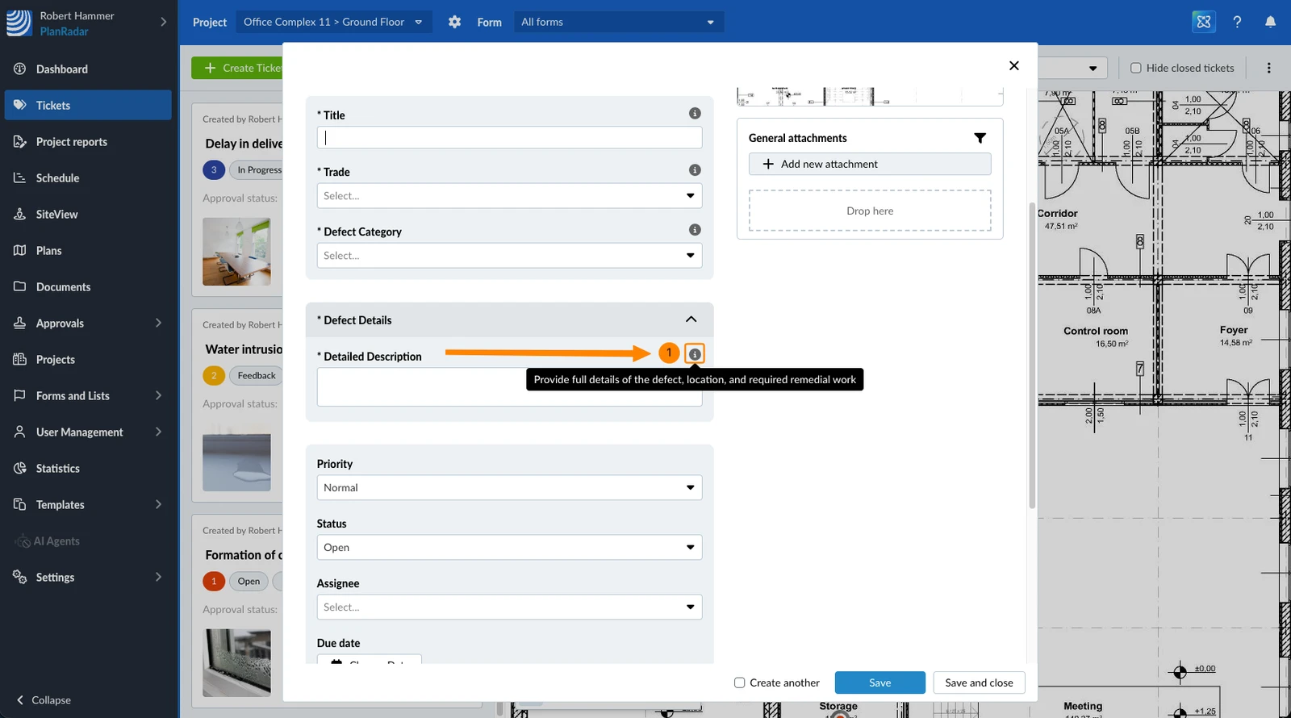Click Add new attachment
This screenshot has height=718, width=1291.
870,164
